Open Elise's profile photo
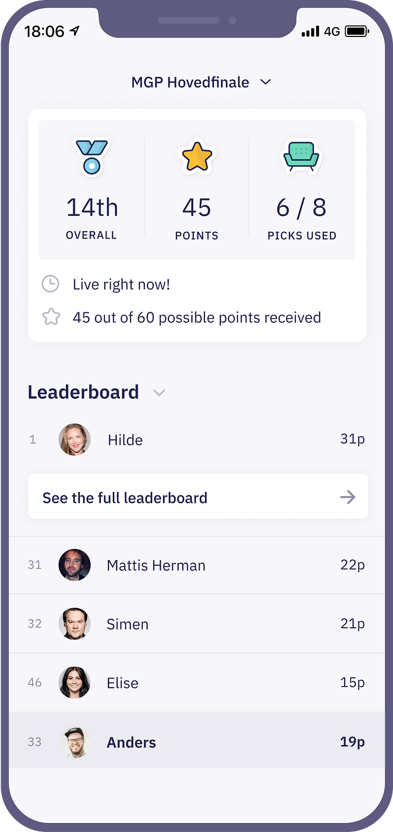 [x=74, y=683]
